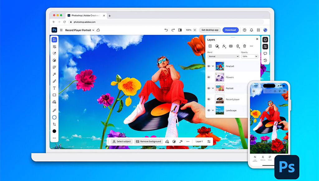Close the Layers panel
This screenshot has height=181, width=319.
pos(257,39)
